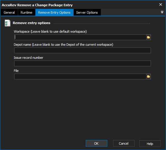Browse for a workspace folder

point(148,37)
